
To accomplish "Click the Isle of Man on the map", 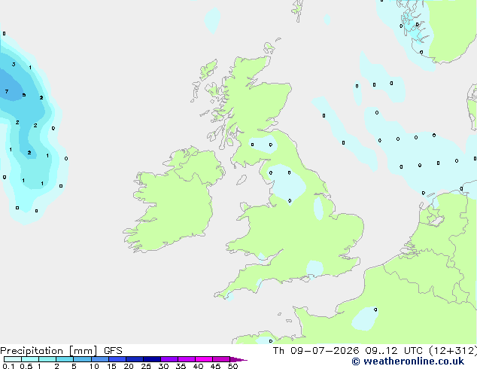I will click(x=242, y=180).
